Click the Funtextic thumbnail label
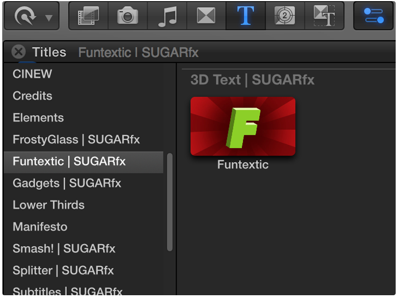 [x=243, y=164]
